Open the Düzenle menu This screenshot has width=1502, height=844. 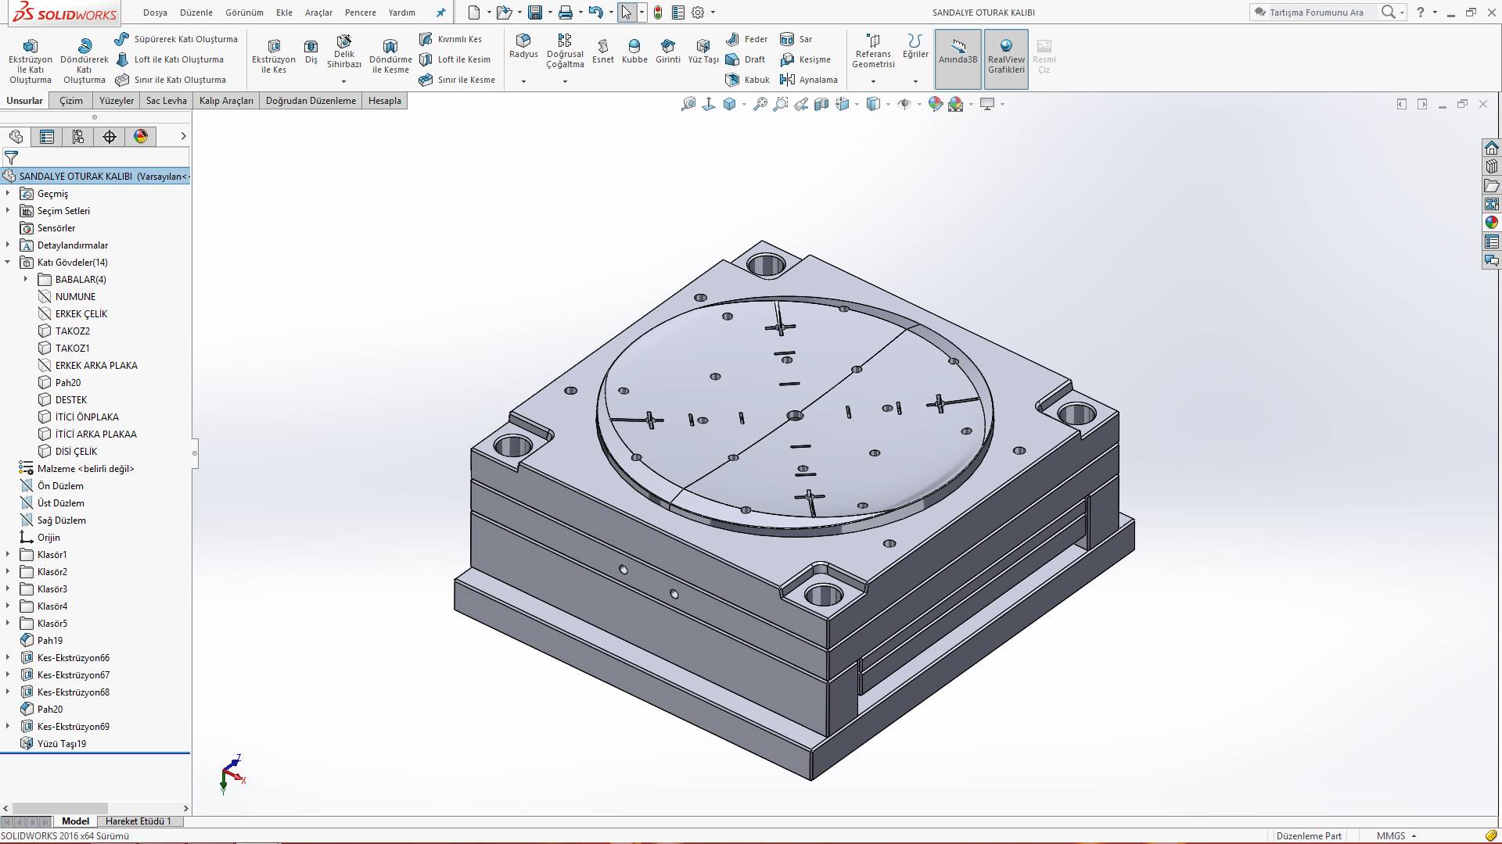(x=196, y=13)
